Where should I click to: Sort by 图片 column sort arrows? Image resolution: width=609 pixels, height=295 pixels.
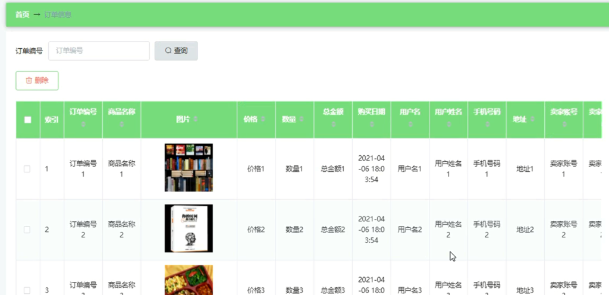coord(195,119)
